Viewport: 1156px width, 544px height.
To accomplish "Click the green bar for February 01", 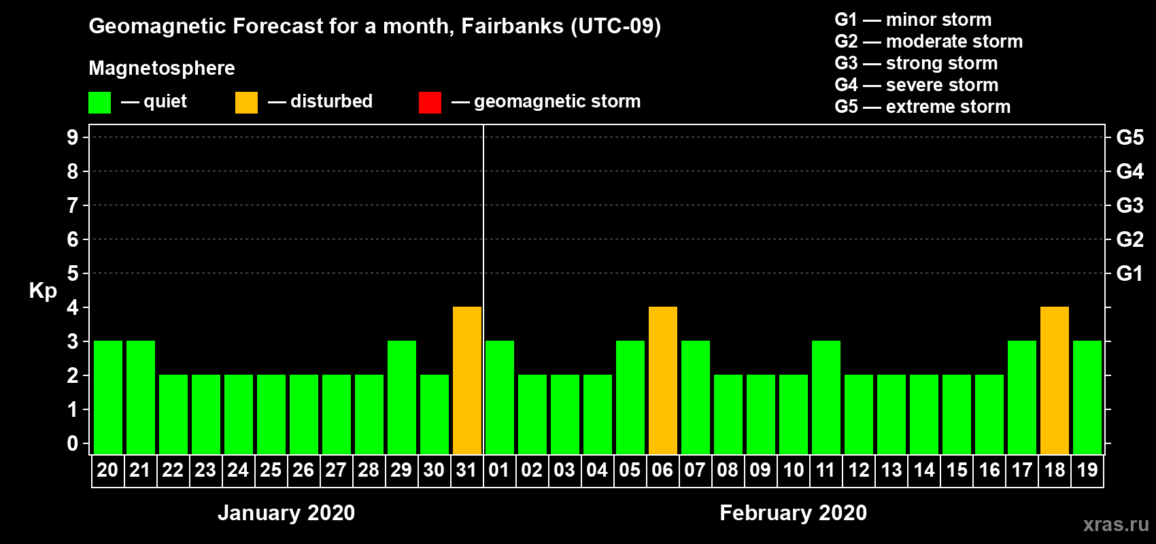I will coord(500,397).
